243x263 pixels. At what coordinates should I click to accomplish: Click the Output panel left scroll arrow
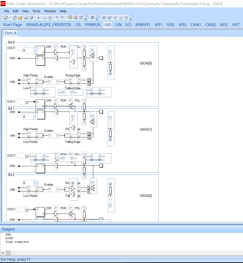[x=3, y=253]
